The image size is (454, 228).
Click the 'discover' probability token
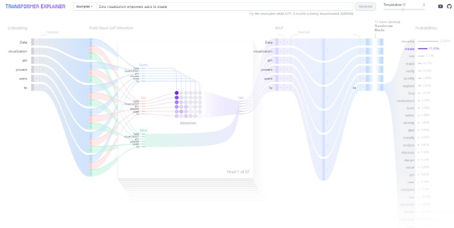coord(408,153)
